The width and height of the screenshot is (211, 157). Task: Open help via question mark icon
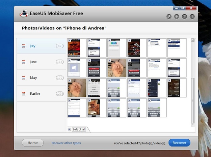184,17
